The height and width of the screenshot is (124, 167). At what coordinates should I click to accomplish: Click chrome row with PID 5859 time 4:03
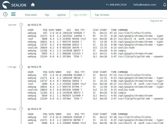tap(90, 96)
